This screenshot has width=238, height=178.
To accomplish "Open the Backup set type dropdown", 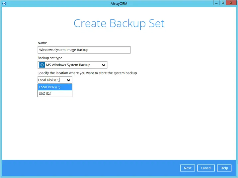I will pos(72,65).
